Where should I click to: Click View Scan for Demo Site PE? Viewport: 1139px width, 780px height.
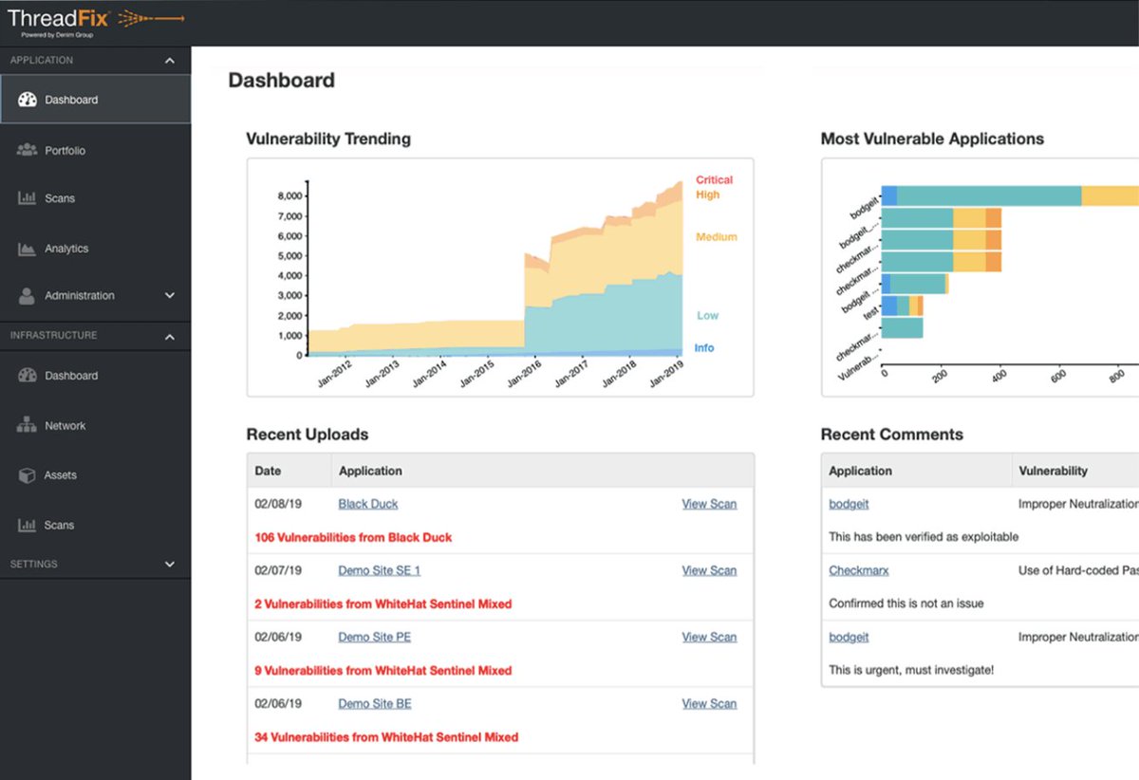(x=709, y=637)
